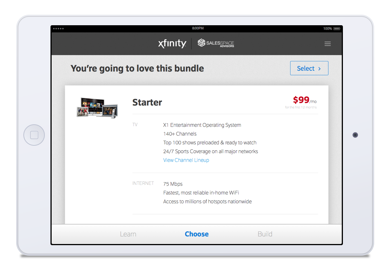Click the SalesSpace Advisors logo

(x=216, y=43)
